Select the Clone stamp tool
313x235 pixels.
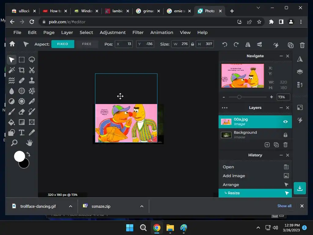point(32,80)
